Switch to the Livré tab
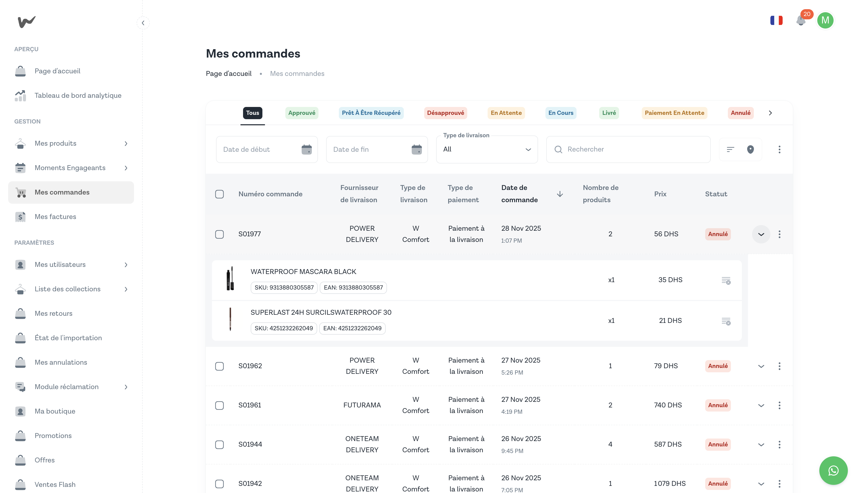 [609, 113]
